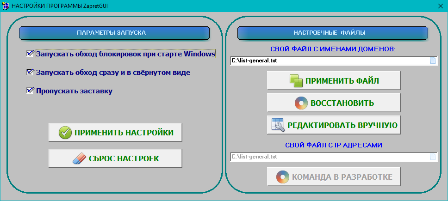Screen dimensions: 448x201
Task: Click window title НАСТРОЙКИ ПРОГРАММЫ ZapretGUI
Action: click(x=60, y=6)
